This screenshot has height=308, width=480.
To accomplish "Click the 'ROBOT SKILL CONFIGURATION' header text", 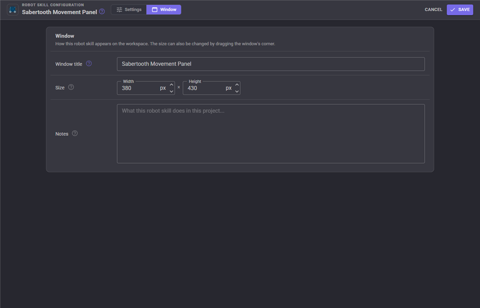I will point(53,5).
